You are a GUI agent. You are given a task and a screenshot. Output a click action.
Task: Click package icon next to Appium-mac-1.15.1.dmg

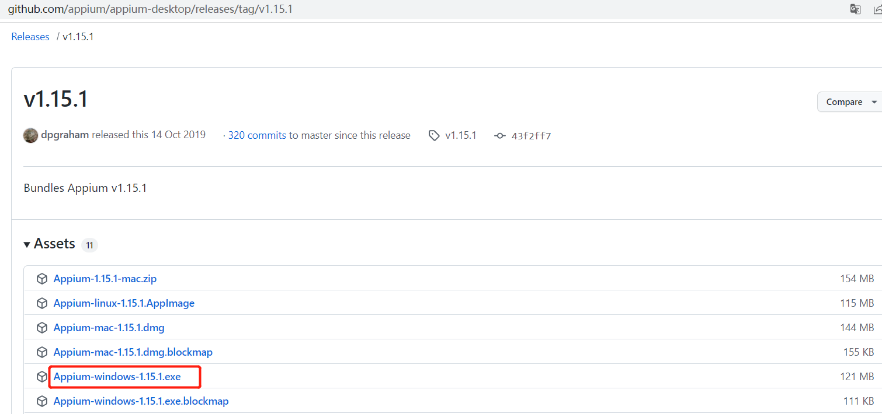coord(41,328)
